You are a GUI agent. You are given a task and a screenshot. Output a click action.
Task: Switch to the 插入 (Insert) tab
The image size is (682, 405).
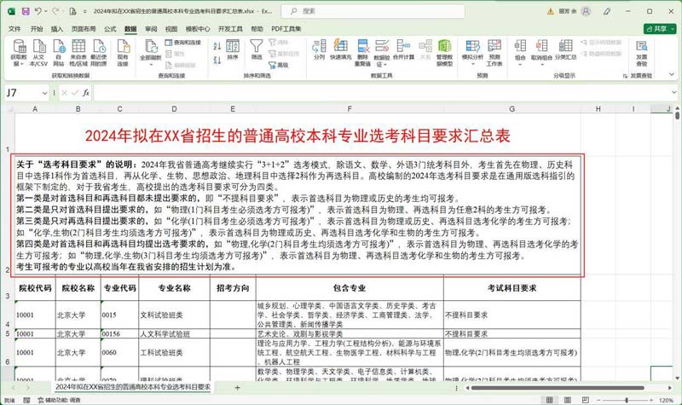pos(57,29)
